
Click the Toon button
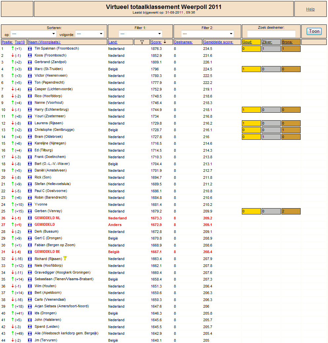(314, 31)
